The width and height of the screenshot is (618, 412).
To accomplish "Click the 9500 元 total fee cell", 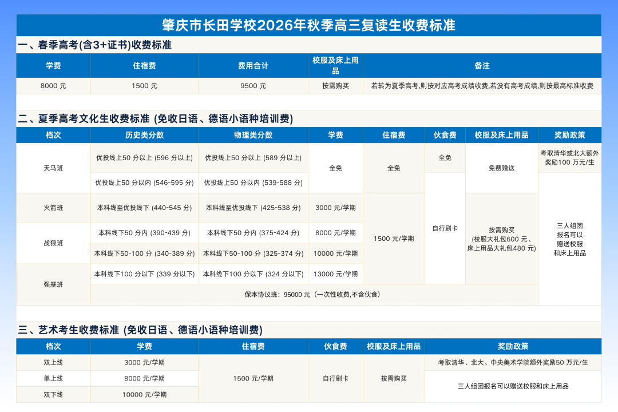I will click(x=253, y=86).
